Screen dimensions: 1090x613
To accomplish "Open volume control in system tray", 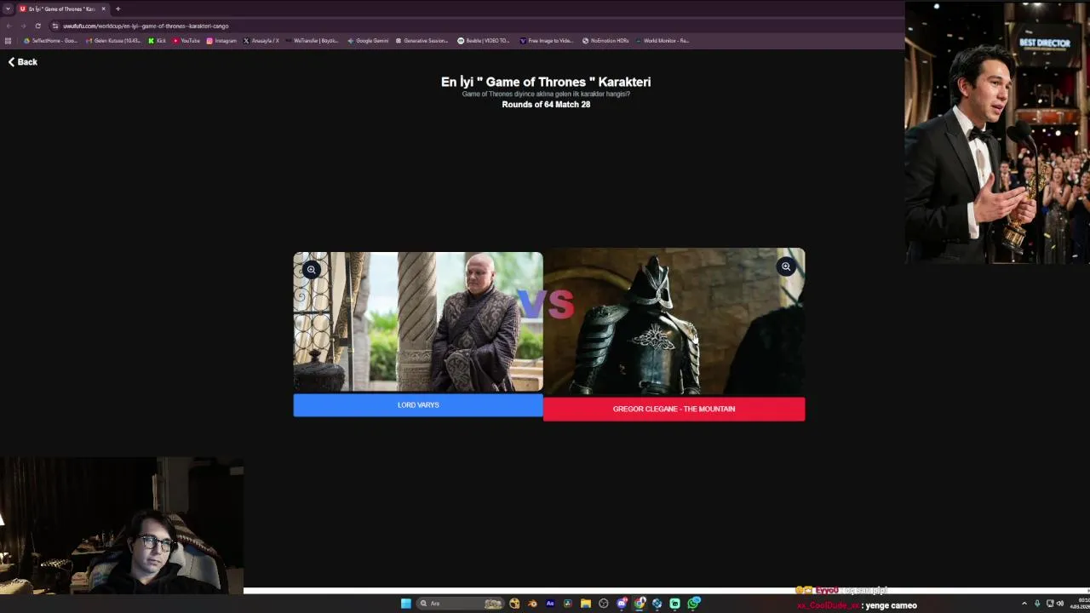I will tap(1060, 604).
